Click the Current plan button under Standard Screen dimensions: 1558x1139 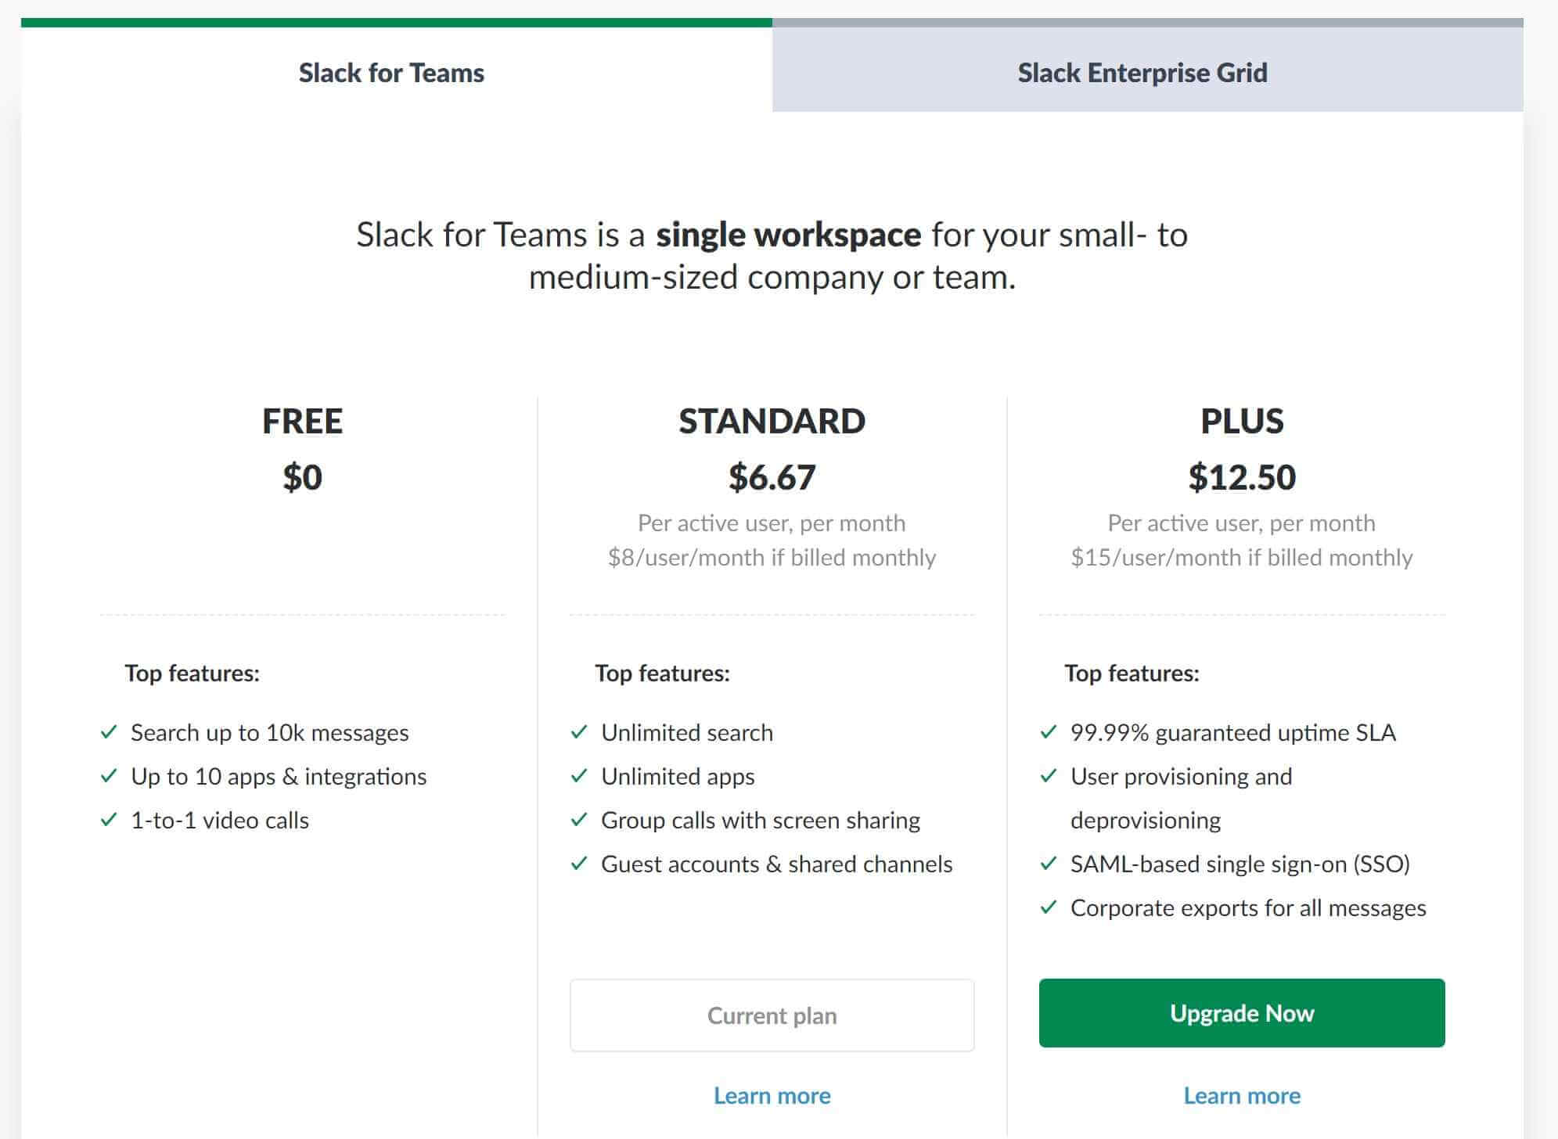[x=772, y=1015]
